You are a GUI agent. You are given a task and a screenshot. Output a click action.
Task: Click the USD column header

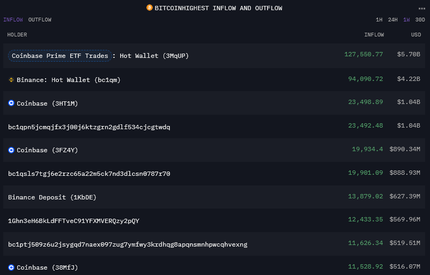point(416,34)
